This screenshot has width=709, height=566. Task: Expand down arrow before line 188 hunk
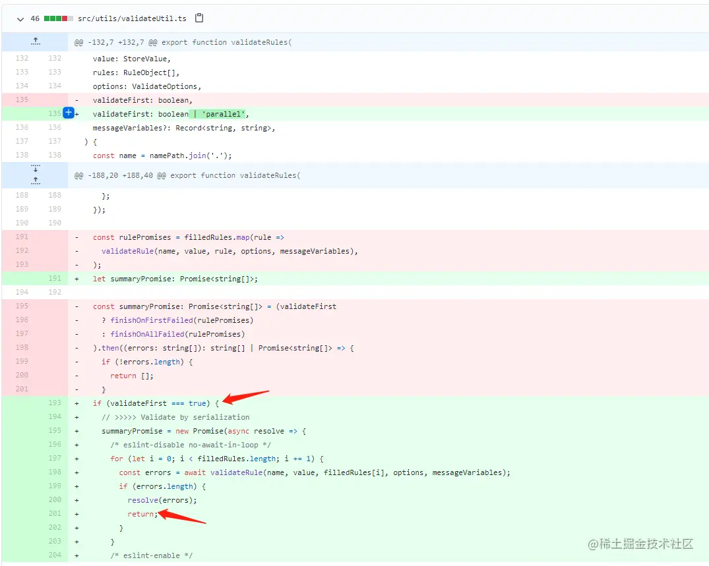(35, 169)
